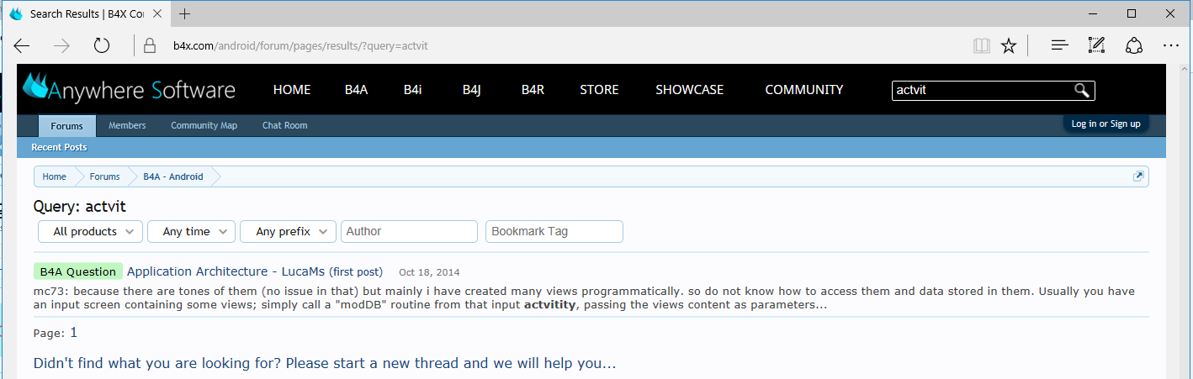1193x379 pixels.
Task: Click the magnifier search icon in site header
Action: [x=1082, y=90]
